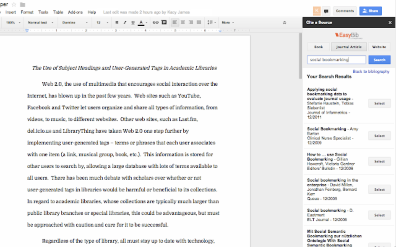Image resolution: width=396 pixels, height=247 pixels.
Task: Select left alignment
Action: [174, 22]
